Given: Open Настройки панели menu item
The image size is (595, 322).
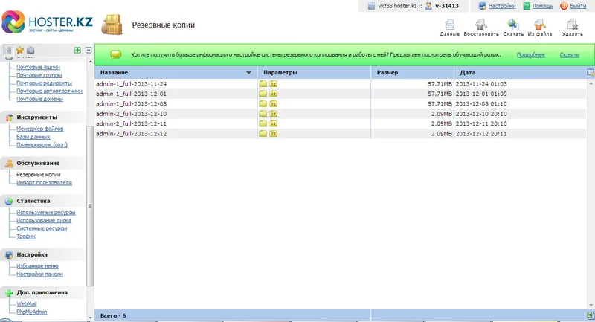Looking at the screenshot, I should (39, 274).
